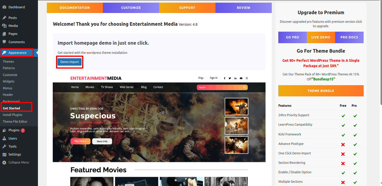Click Free checkmark for Enable / Disable Option
Image resolution: width=382 pixels, height=186 pixels.
click(343, 173)
